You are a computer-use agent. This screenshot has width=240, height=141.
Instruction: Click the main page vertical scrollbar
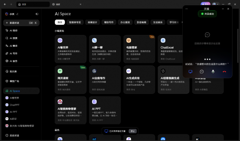click(x=238, y=46)
